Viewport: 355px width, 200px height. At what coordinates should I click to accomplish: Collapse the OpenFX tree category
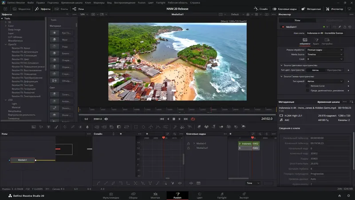[x=5, y=44]
